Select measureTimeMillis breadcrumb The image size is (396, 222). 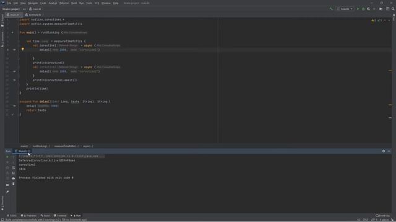pyautogui.click(x=66, y=146)
